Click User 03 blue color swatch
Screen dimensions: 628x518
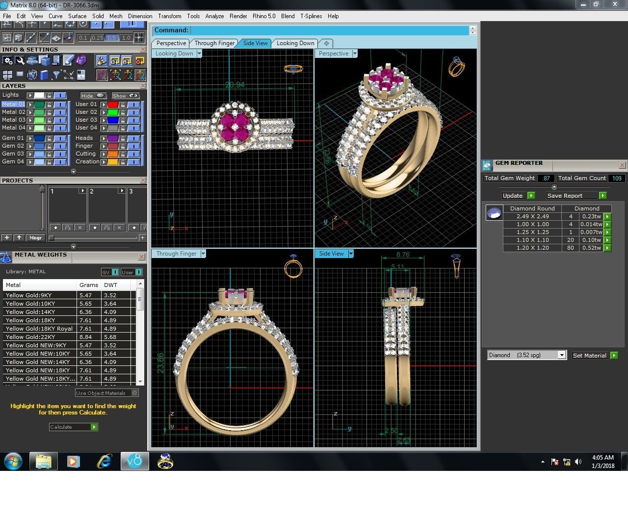point(113,120)
